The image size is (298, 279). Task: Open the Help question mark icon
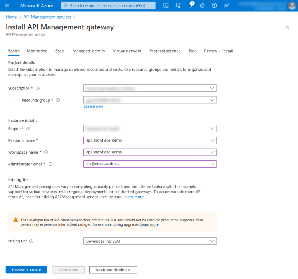tap(214, 5)
